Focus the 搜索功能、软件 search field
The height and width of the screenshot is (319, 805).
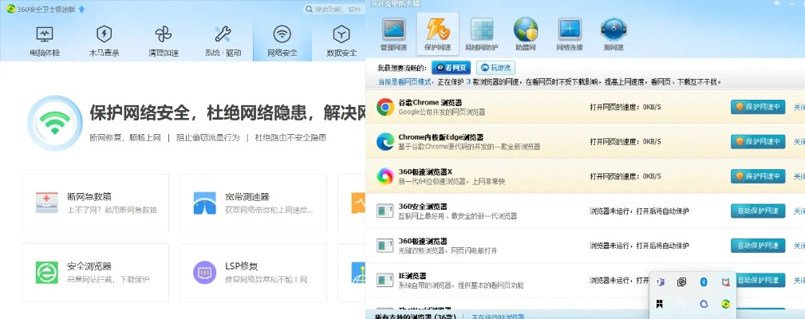point(335,10)
